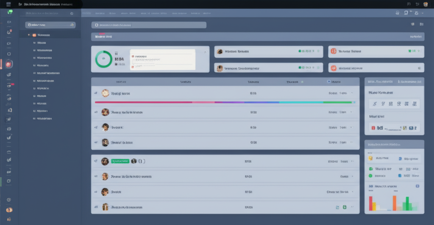Click the green circle icon in the lower right panel

click(x=370, y=176)
